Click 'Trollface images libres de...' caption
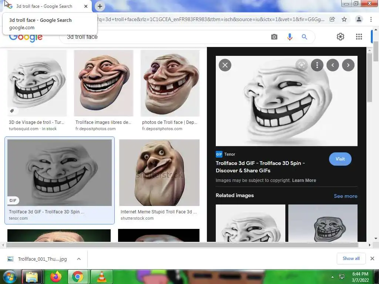Image resolution: width=379 pixels, height=284 pixels. click(x=103, y=122)
